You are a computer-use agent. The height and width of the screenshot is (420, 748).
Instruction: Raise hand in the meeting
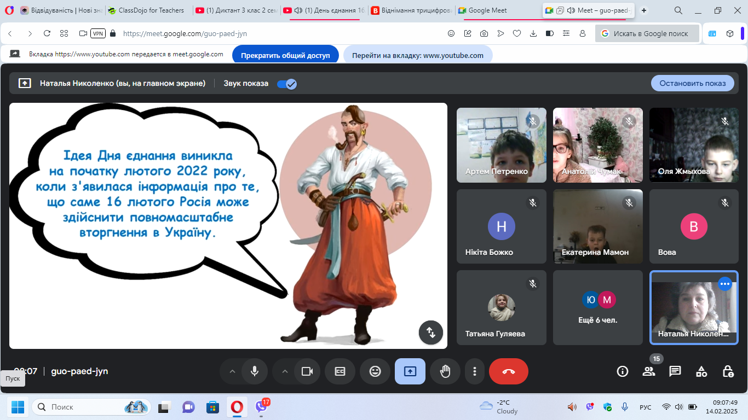tap(445, 371)
